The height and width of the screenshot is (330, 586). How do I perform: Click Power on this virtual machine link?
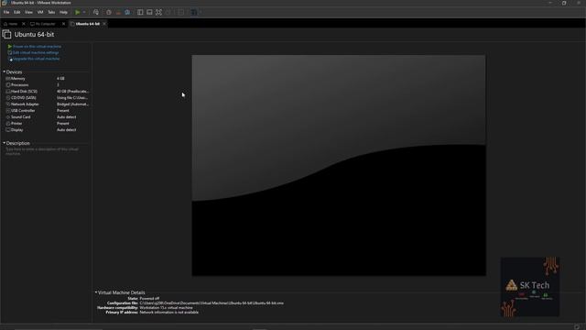37,47
